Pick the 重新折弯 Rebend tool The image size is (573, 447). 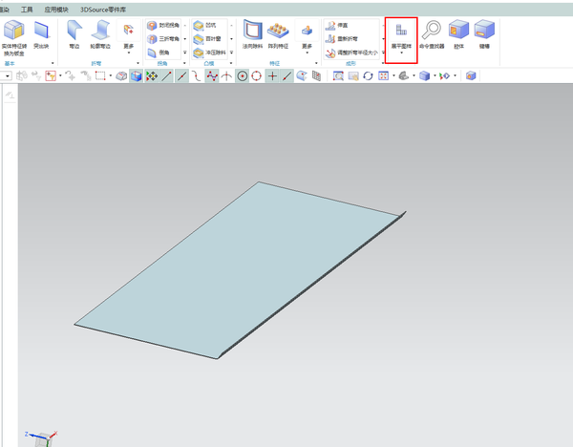pyautogui.click(x=342, y=39)
